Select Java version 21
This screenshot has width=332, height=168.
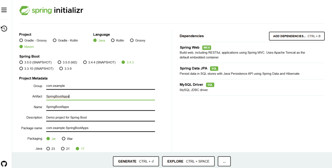(65, 149)
